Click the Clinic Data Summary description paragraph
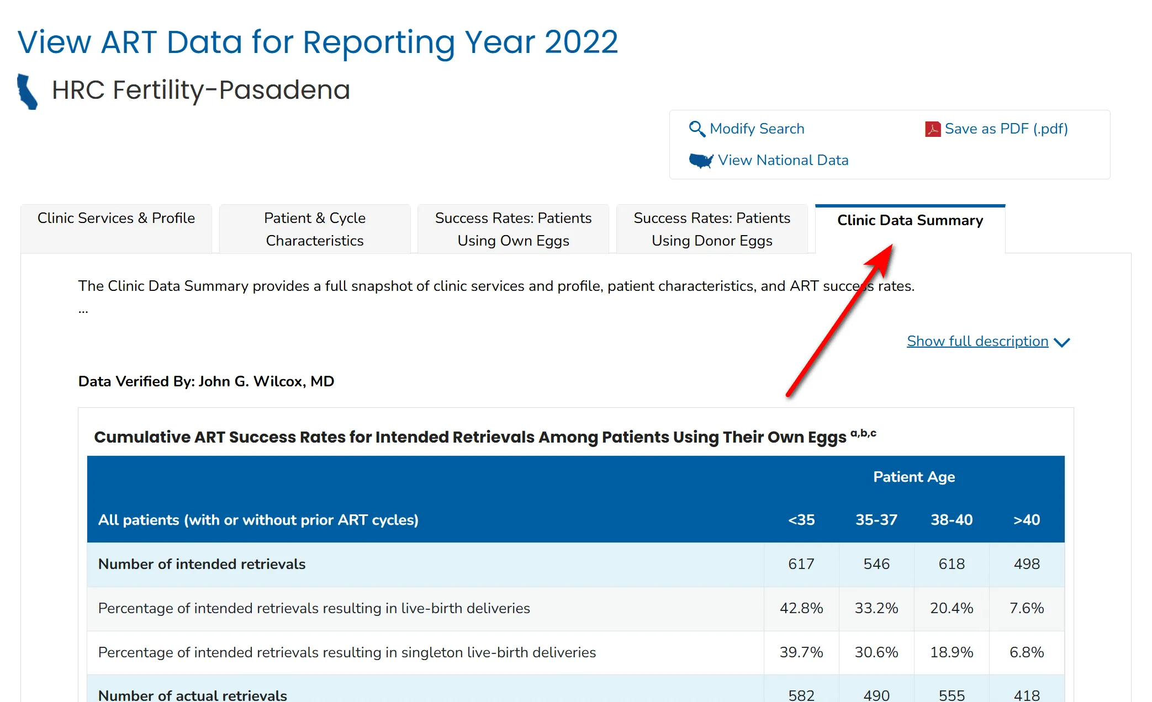The height and width of the screenshot is (702, 1152). click(x=496, y=286)
